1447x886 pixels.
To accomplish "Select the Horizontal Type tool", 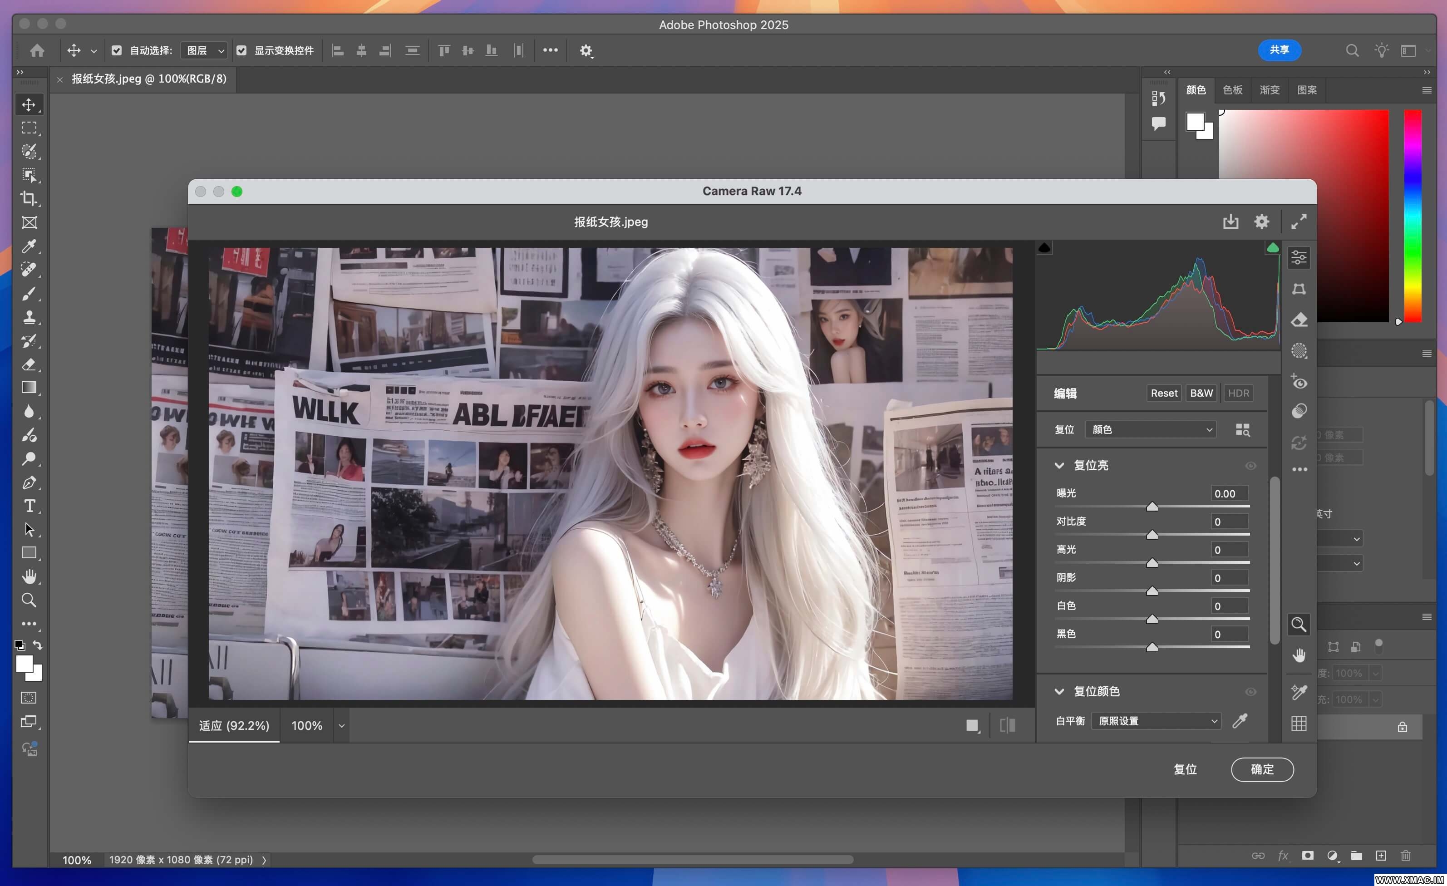I will pyautogui.click(x=29, y=506).
